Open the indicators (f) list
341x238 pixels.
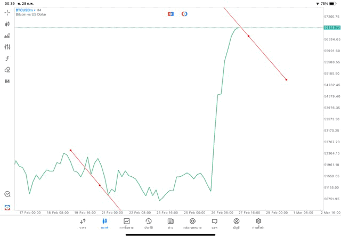(7, 58)
